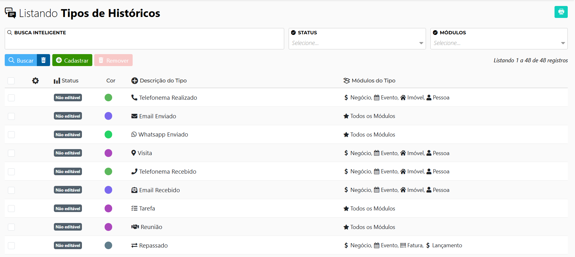
Task: Check the Telefonema Realizado row checkbox
Action: click(x=11, y=98)
